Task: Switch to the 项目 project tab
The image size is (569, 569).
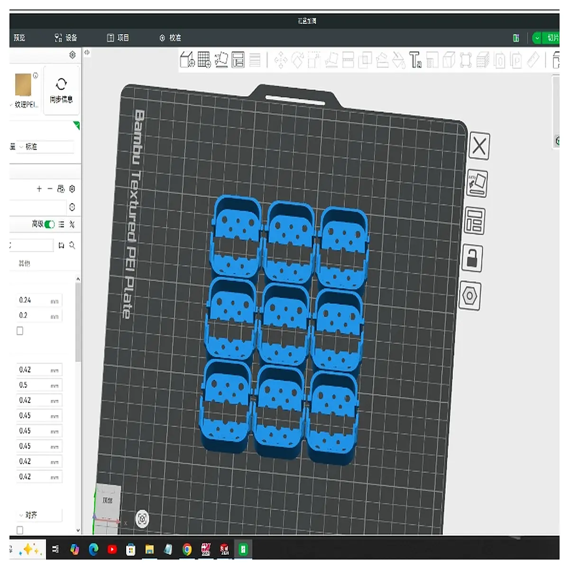Action: tap(118, 38)
